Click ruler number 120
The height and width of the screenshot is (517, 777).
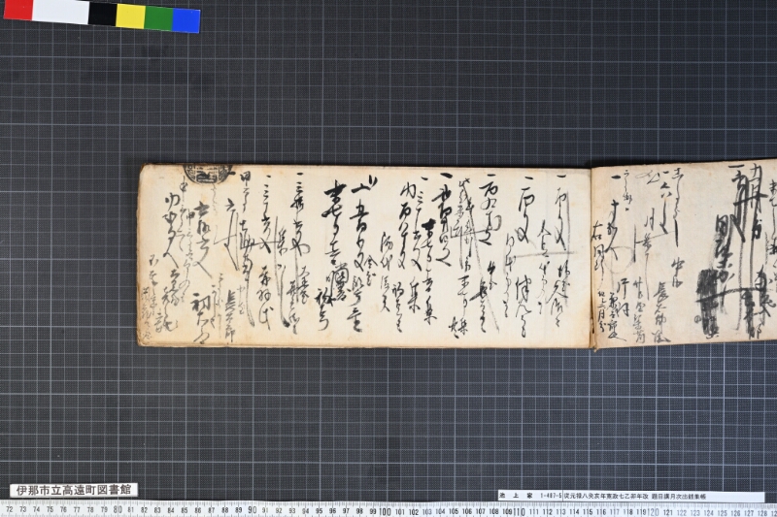click(654, 512)
